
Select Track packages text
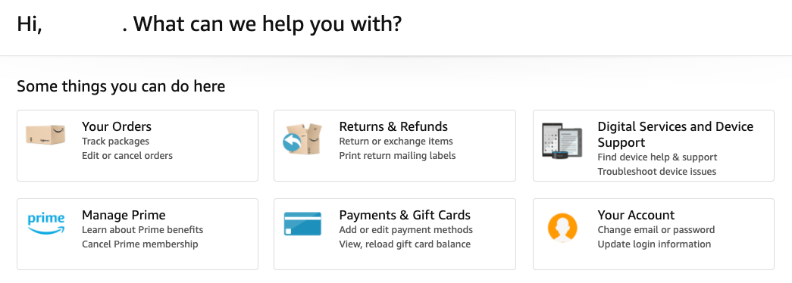(x=116, y=141)
